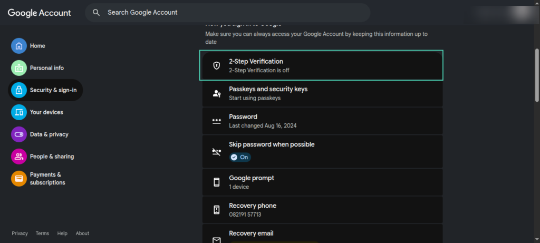Viewport: 540px width, 243px height.
Task: Type in the Search Google Account field
Action: 232,12
